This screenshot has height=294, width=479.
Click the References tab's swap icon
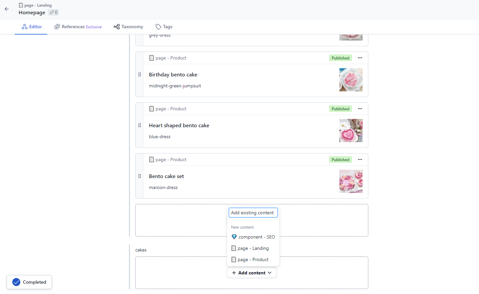(x=57, y=27)
